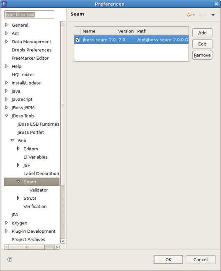Open the view menu triangle icon
The width and height of the screenshot is (221, 271).
click(x=213, y=15)
